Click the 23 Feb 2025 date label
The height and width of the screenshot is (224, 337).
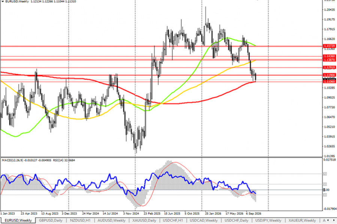(152, 214)
